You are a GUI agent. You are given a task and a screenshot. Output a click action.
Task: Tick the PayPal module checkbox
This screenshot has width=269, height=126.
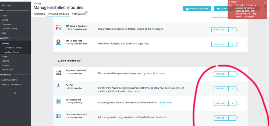point(238,89)
